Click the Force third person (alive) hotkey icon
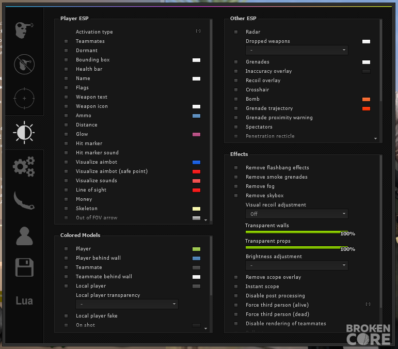Viewport: 398px width, 349px height. [368, 304]
